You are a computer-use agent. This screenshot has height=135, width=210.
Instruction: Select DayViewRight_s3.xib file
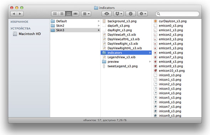(126, 44)
